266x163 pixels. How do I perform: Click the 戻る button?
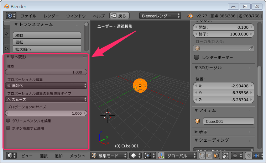click(119, 16)
